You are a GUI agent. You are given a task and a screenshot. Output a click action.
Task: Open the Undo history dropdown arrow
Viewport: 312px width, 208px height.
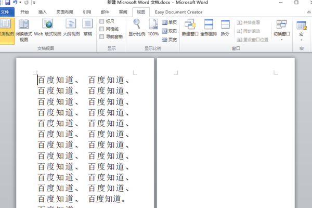coord(20,3)
